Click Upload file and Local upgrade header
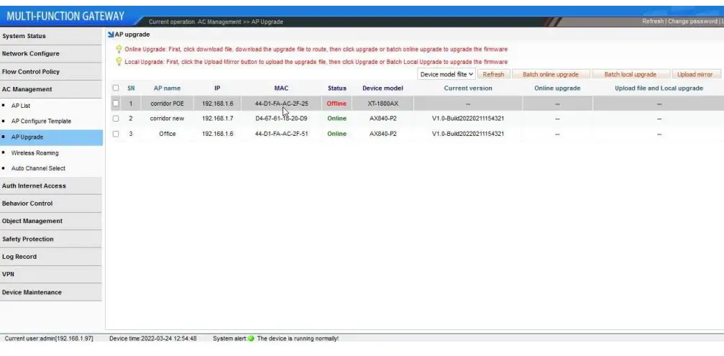Image resolution: width=724 pixels, height=356 pixels. pos(659,88)
